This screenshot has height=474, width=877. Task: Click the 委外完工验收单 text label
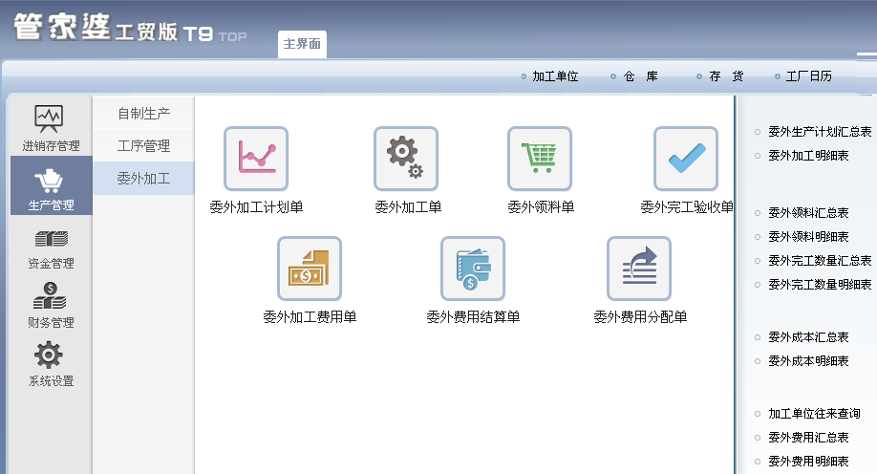point(687,207)
